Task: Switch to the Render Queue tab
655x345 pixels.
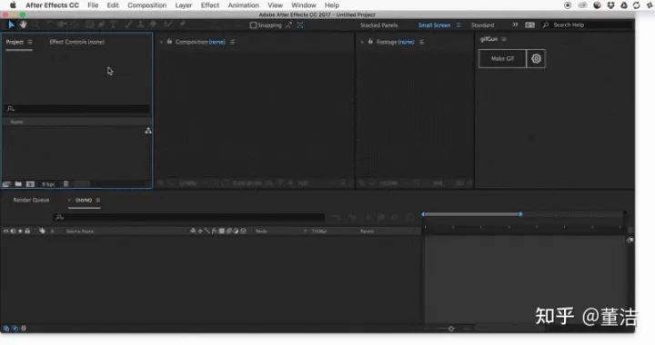Action: point(31,200)
